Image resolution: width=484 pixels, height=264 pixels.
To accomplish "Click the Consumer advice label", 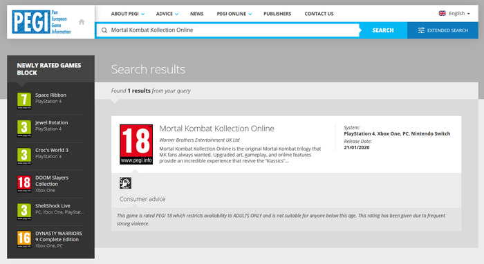I will [142, 199].
